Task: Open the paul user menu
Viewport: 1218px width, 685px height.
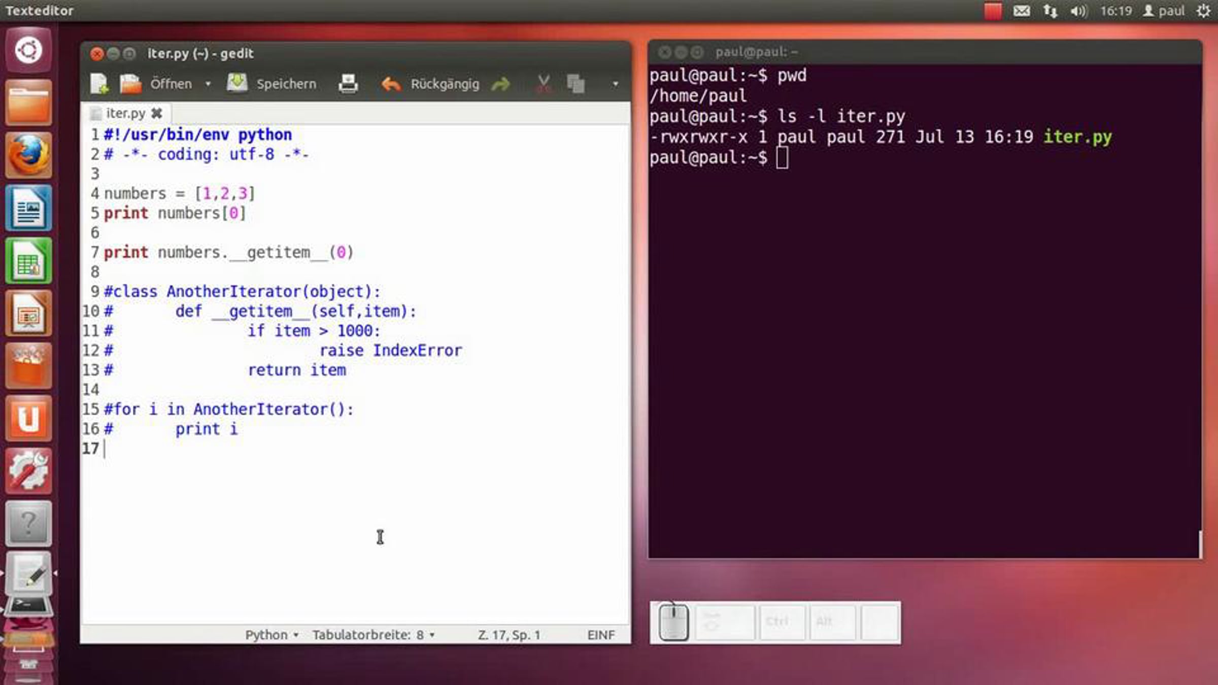Action: pos(1164,11)
